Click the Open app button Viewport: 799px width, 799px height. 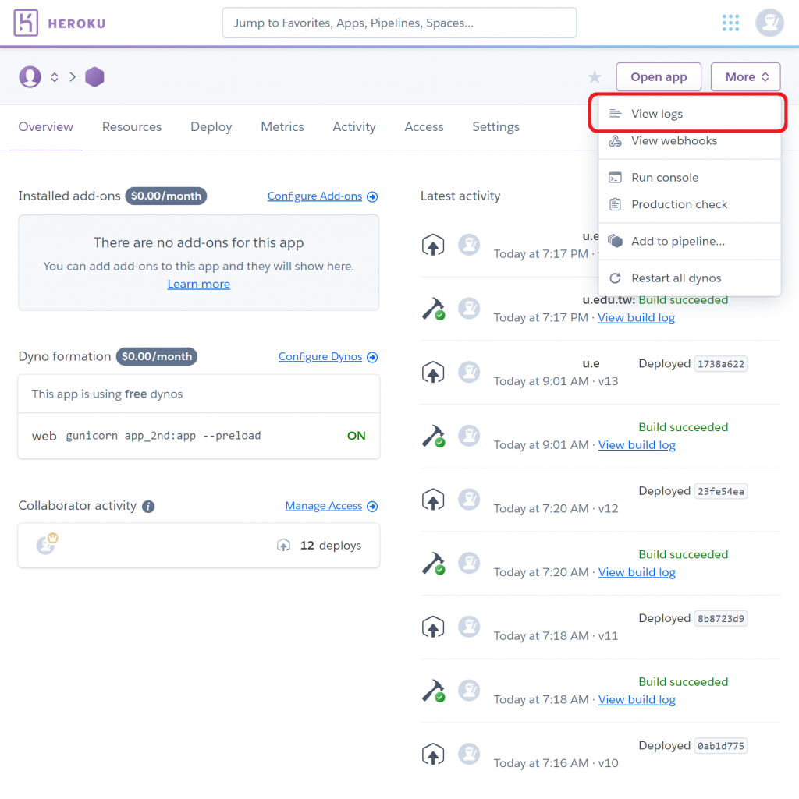[x=659, y=77]
